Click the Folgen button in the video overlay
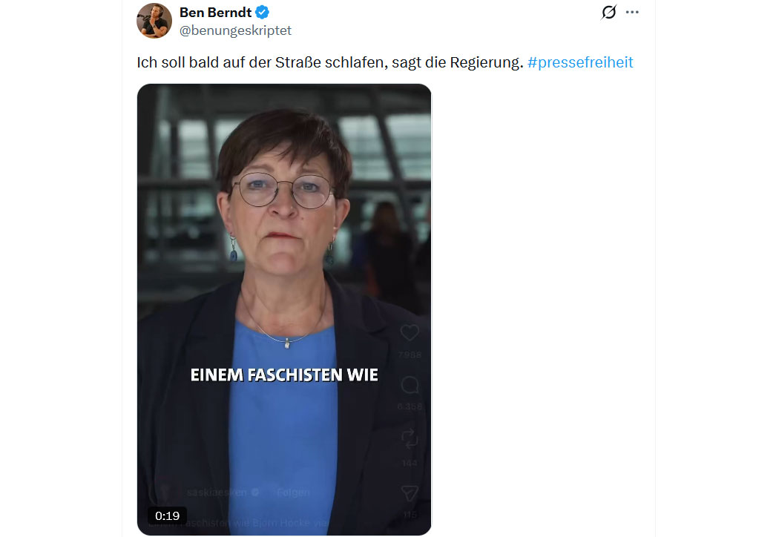The height and width of the screenshot is (537, 779). 293,492
